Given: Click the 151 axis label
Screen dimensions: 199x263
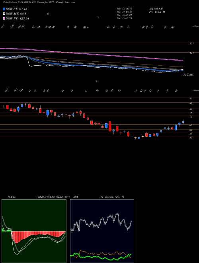Looking at the screenshot, I should 191,43.
